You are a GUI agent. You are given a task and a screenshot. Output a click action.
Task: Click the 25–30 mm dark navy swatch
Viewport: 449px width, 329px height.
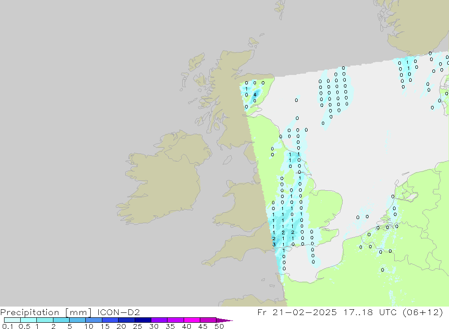(x=143, y=320)
